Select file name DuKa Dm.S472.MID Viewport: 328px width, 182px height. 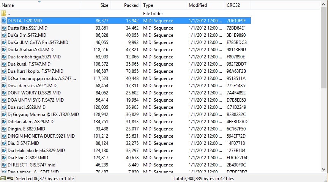click(27, 35)
